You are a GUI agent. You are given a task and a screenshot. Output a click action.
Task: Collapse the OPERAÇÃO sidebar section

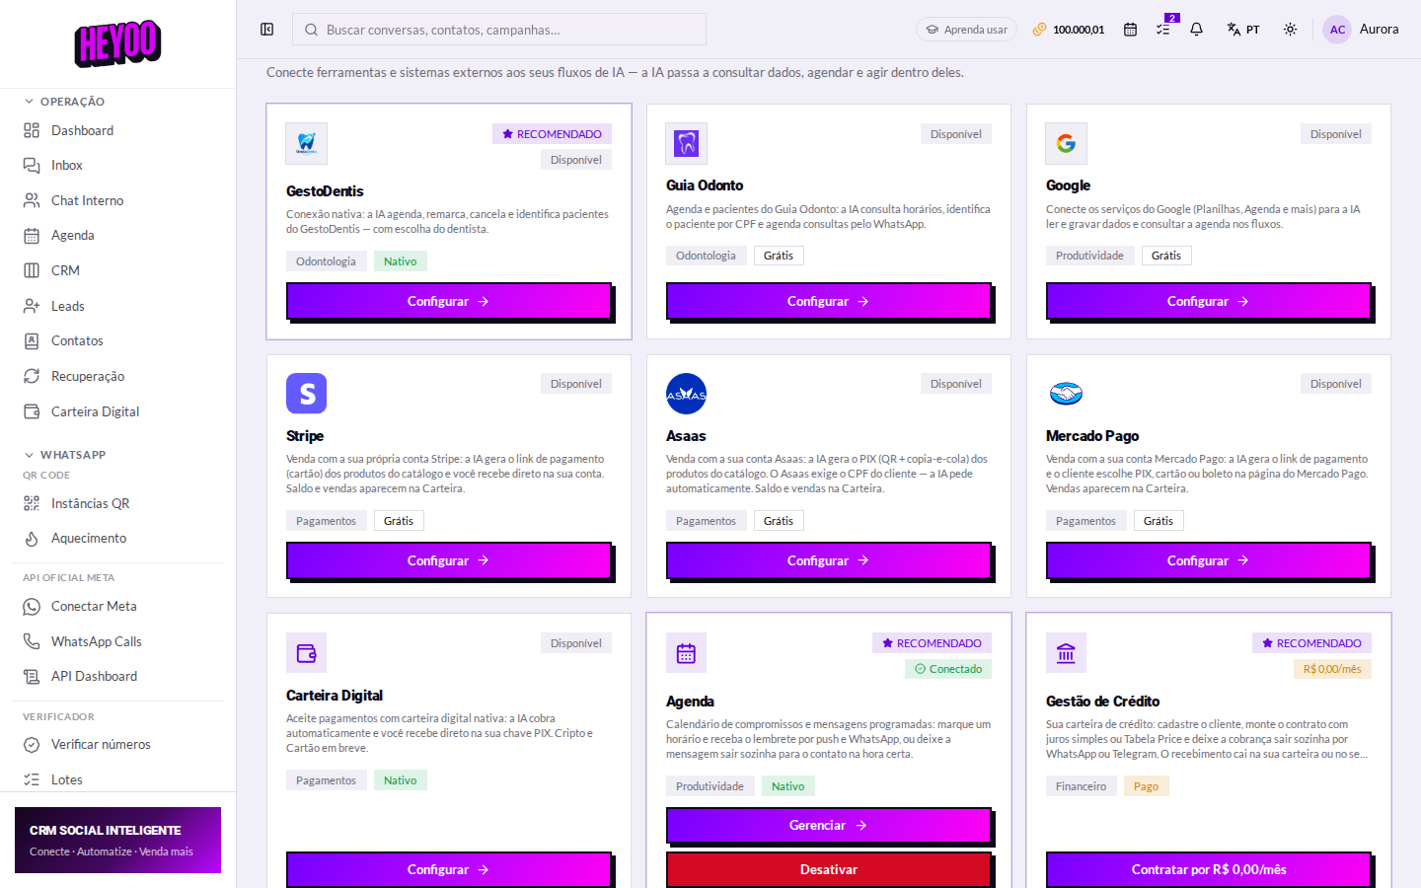coord(65,102)
